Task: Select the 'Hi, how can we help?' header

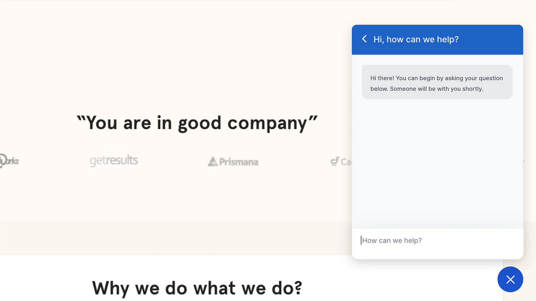Action: [416, 39]
